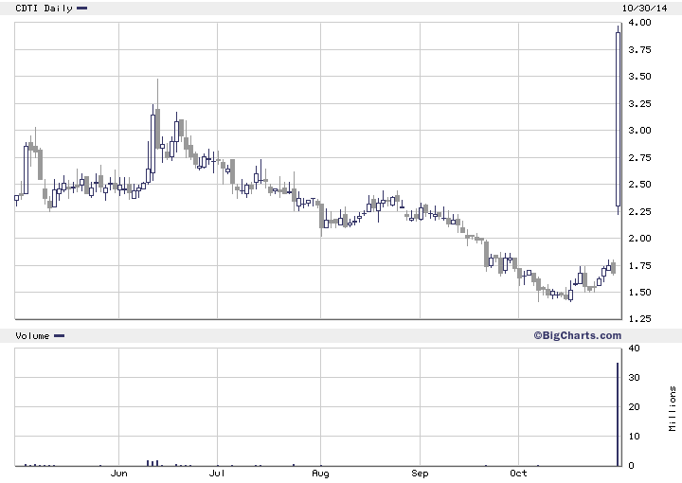Click the 4.00 price axis label

tap(639, 23)
